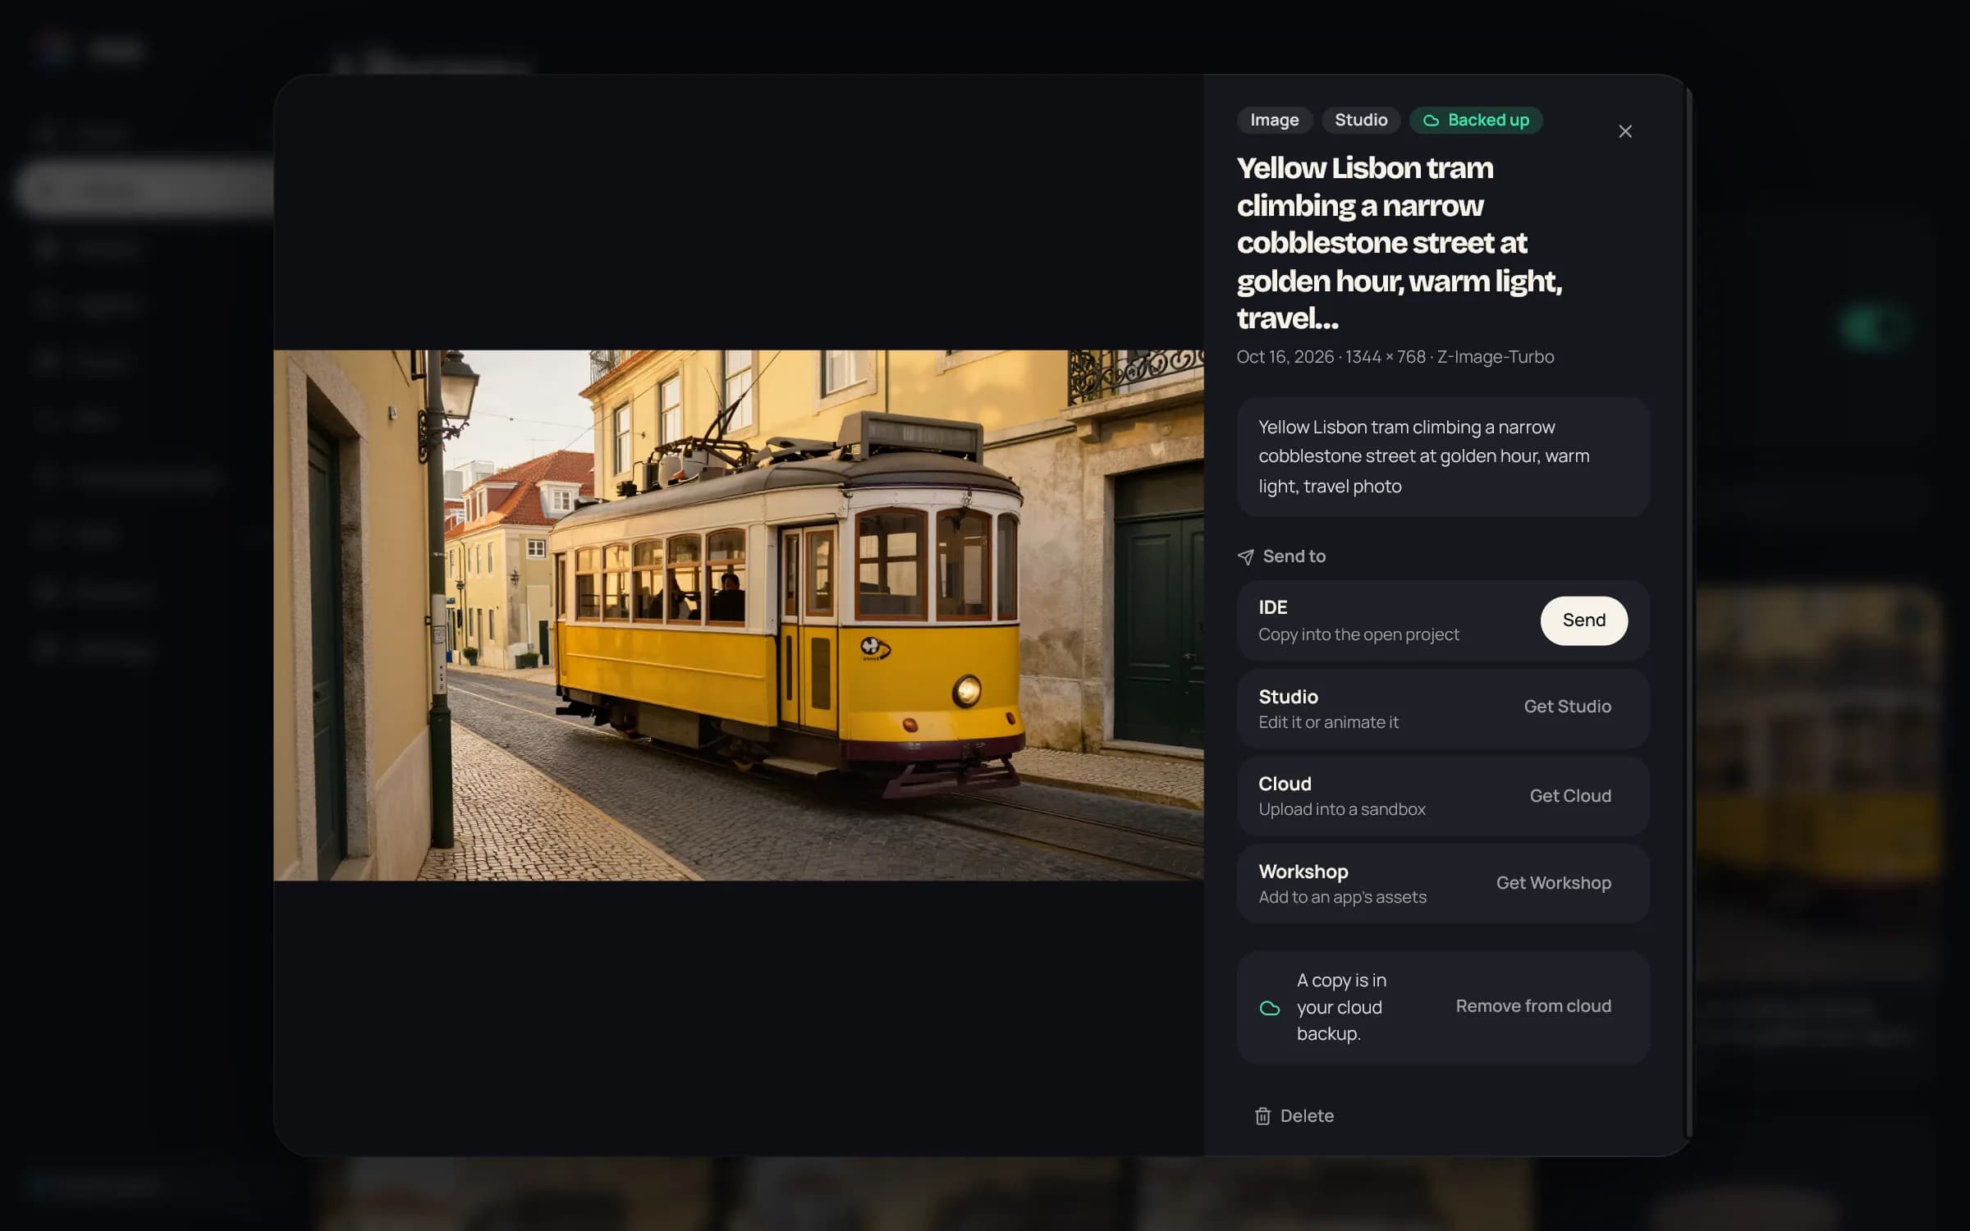Click the trash icon beside Delete
Image resolution: width=1970 pixels, height=1231 pixels.
(x=1262, y=1116)
